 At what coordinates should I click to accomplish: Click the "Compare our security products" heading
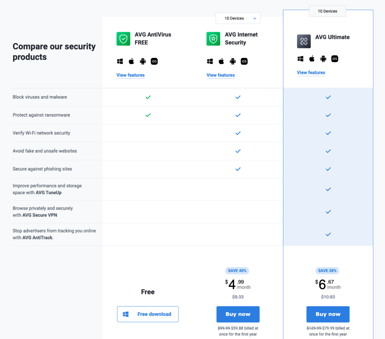pos(54,51)
